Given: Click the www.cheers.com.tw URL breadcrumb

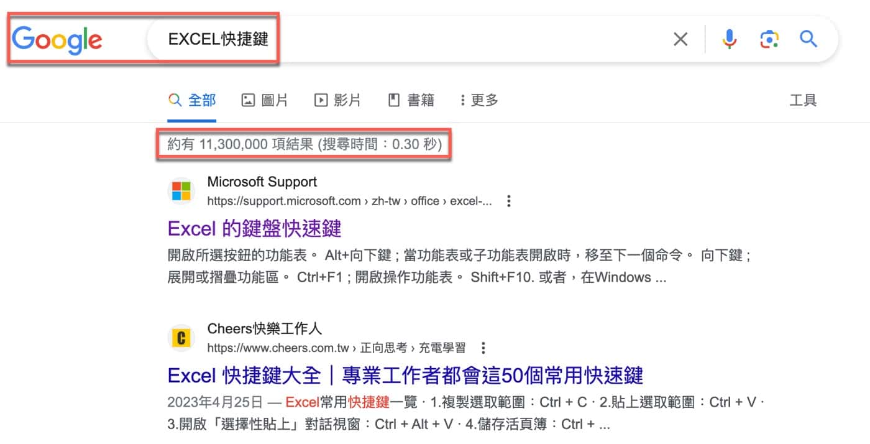Looking at the screenshot, I should pyautogui.click(x=336, y=348).
